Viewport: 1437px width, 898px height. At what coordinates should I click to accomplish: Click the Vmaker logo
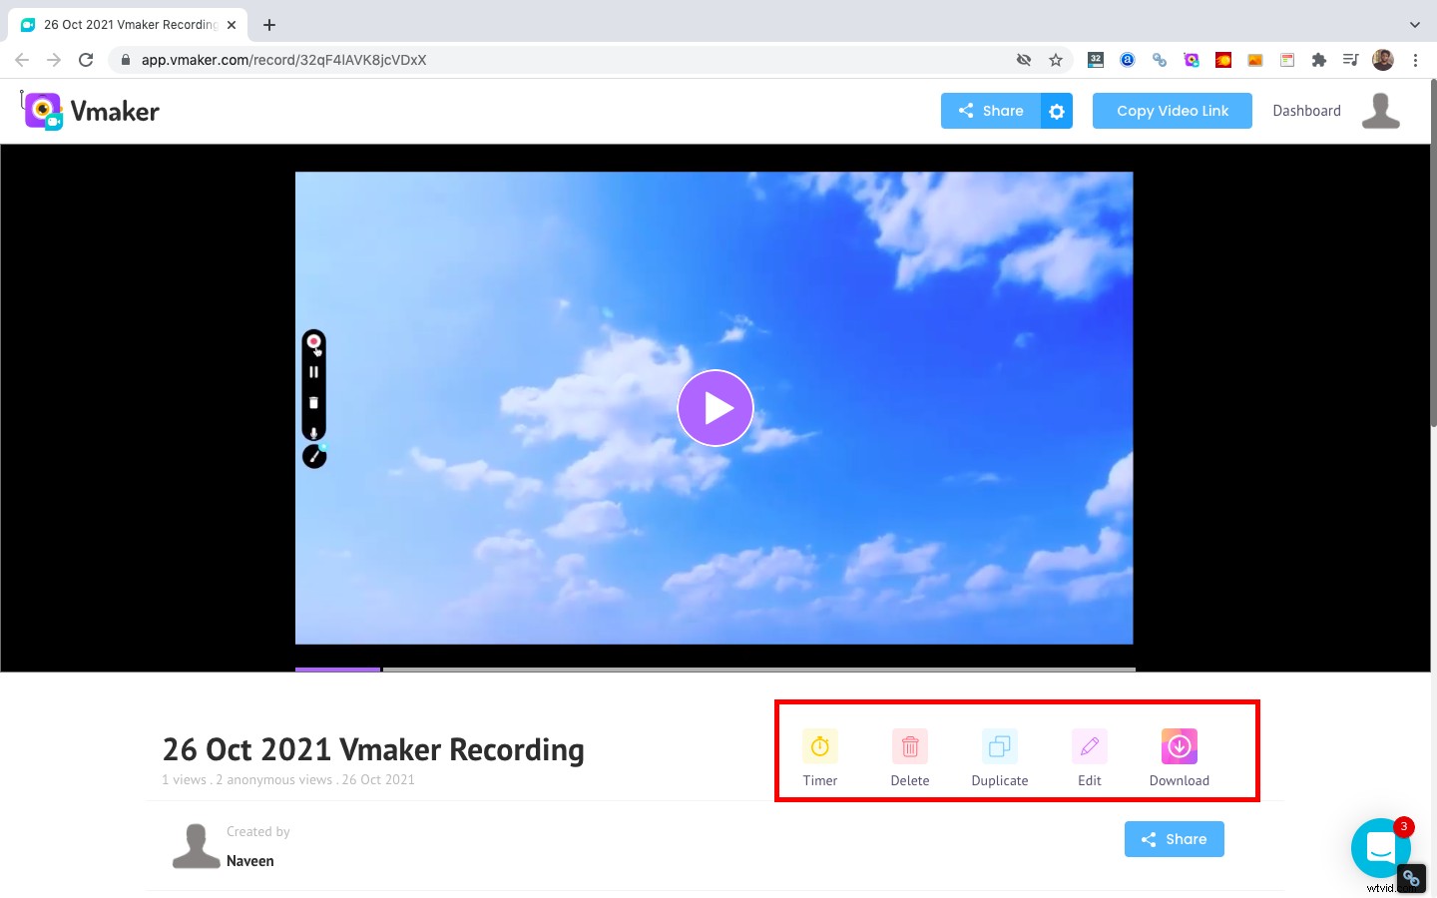tap(90, 111)
